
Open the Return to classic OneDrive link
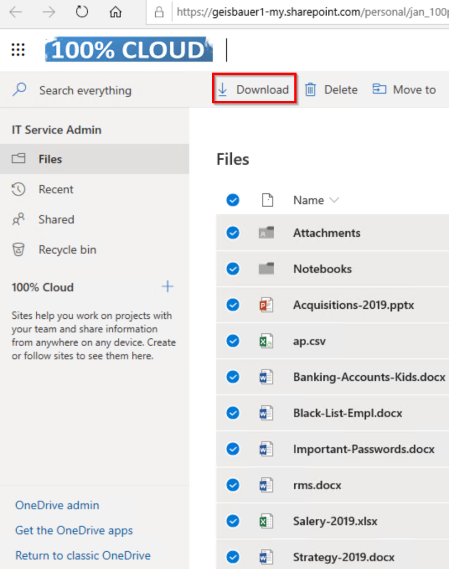[83, 556]
